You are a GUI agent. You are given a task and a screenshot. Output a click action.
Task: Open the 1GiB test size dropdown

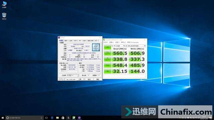[120, 46]
